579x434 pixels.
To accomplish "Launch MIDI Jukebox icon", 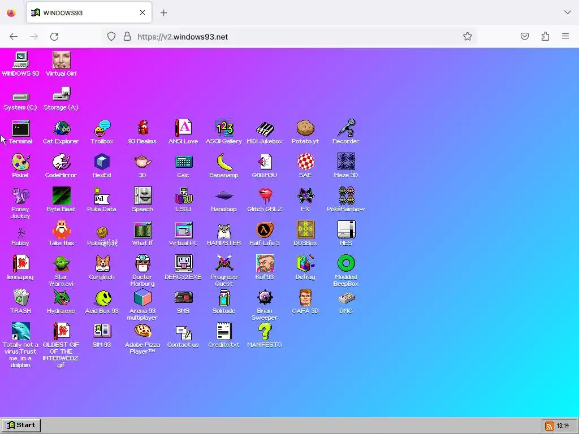I will coord(265,129).
